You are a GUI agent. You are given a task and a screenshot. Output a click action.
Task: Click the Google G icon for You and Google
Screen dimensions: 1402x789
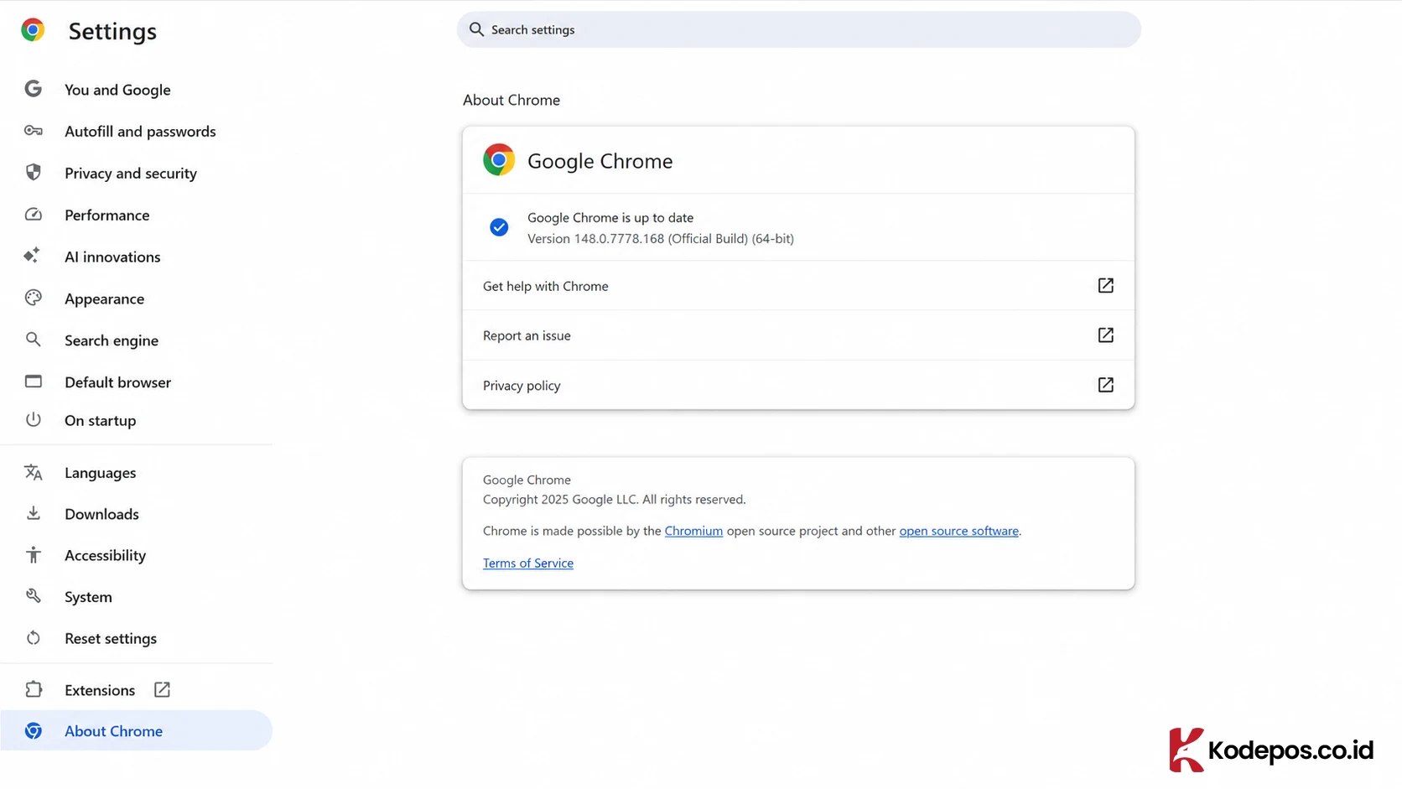(34, 89)
